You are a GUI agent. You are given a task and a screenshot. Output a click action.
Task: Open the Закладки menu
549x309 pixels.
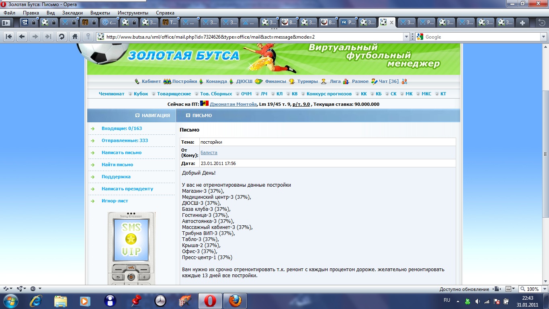pos(72,13)
